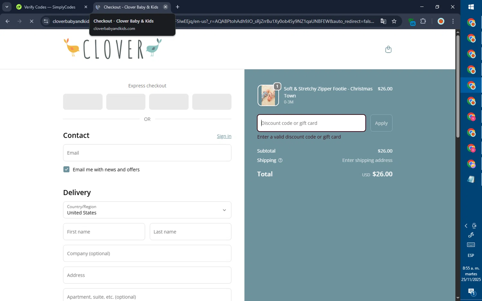Close the Verify Codes SimplyCodes tab
The height and width of the screenshot is (301, 482).
[85, 7]
